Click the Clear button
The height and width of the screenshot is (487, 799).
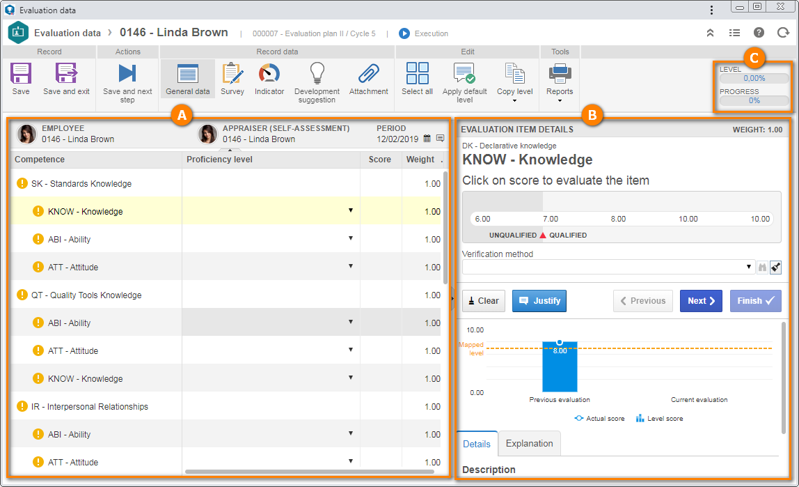[484, 301]
